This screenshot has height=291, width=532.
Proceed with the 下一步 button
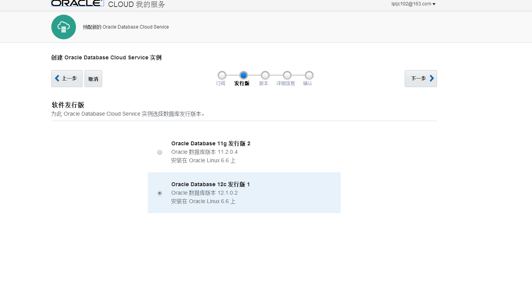[x=421, y=79]
